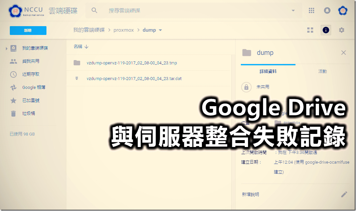Close the dump details panel
Image resolution: width=356 pixels, height=211 pixels.
pyautogui.click(x=344, y=53)
